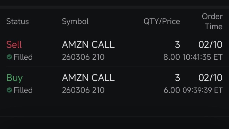Tap the 10:41:35 ET order time
The image size is (229, 129).
pos(203,57)
